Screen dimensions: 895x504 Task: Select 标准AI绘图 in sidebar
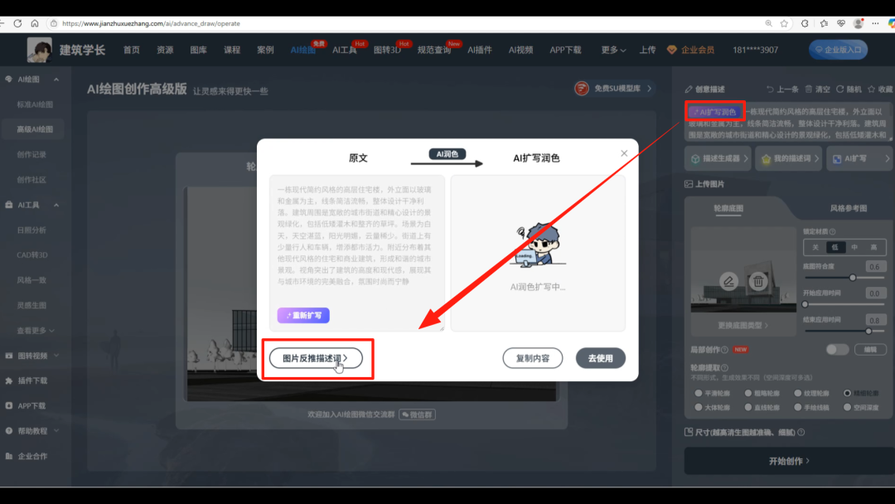click(35, 104)
